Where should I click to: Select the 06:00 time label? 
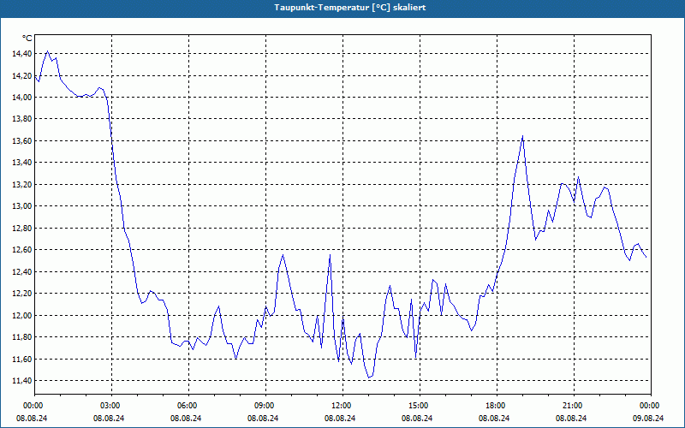click(187, 406)
